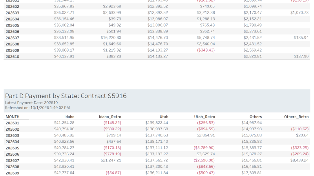Click the red ($343.43) value in upper table

(x=206, y=50)
